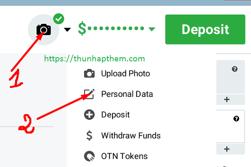Click the Withdraw Funds dollar icon

90,135
